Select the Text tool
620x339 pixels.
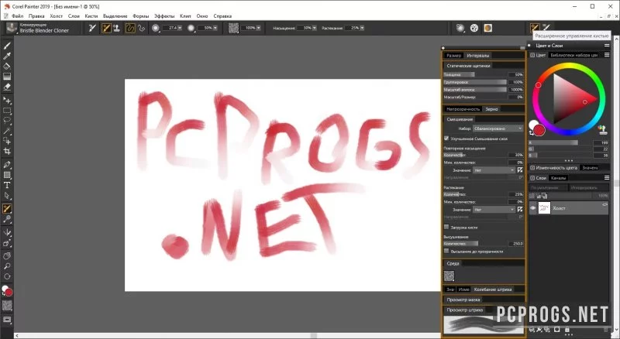(x=7, y=185)
